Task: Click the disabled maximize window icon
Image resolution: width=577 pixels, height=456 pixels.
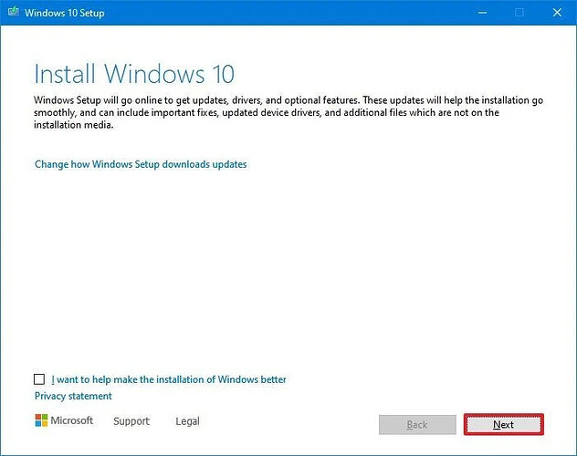Action: click(519, 13)
